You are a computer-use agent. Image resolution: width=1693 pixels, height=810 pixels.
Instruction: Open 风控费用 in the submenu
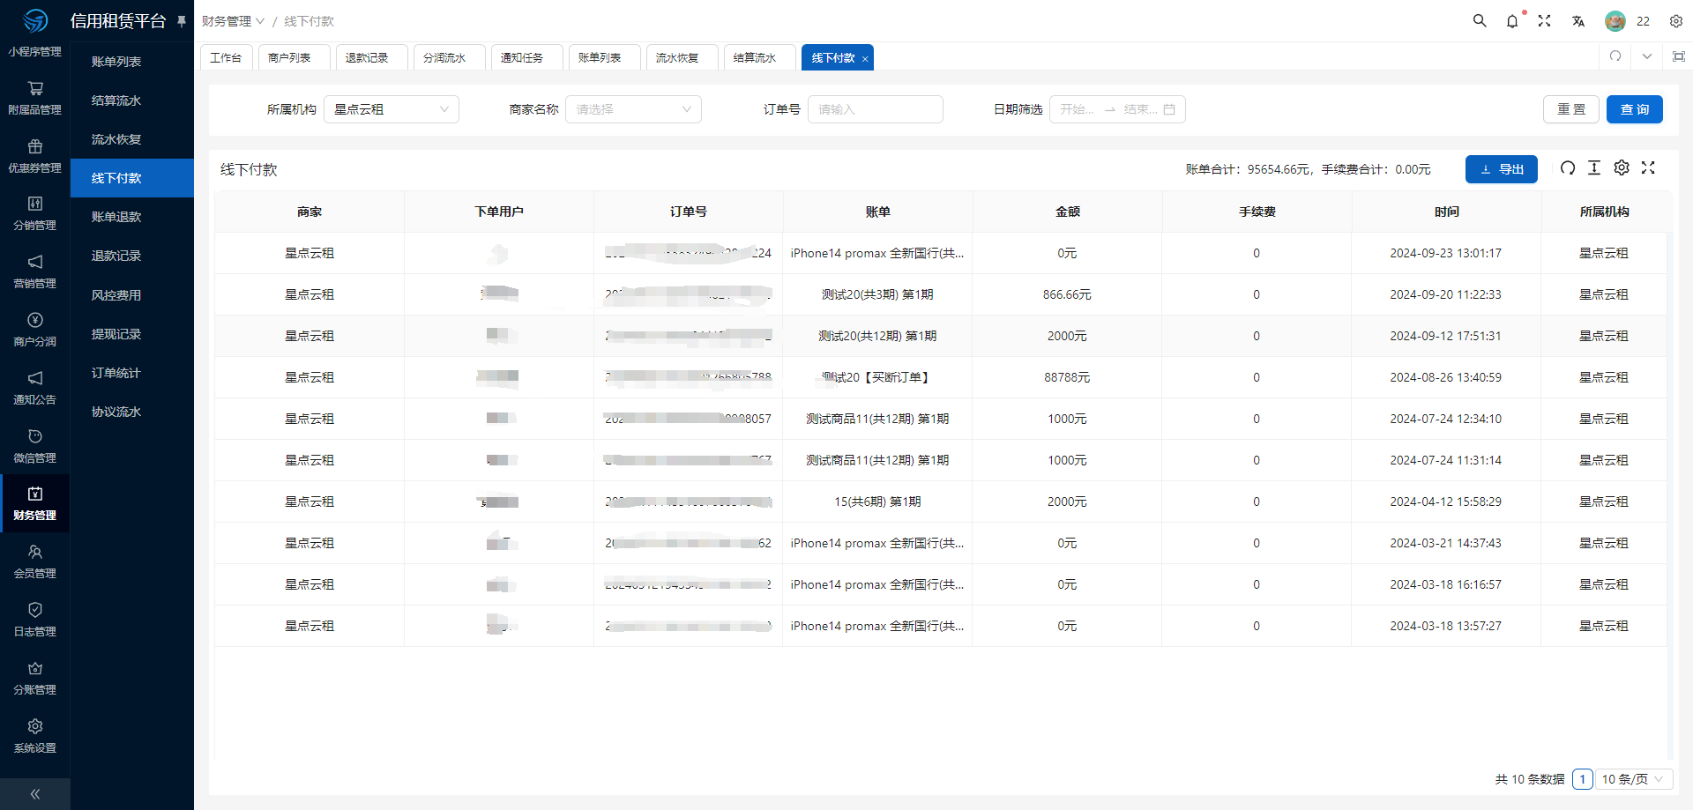(132, 295)
